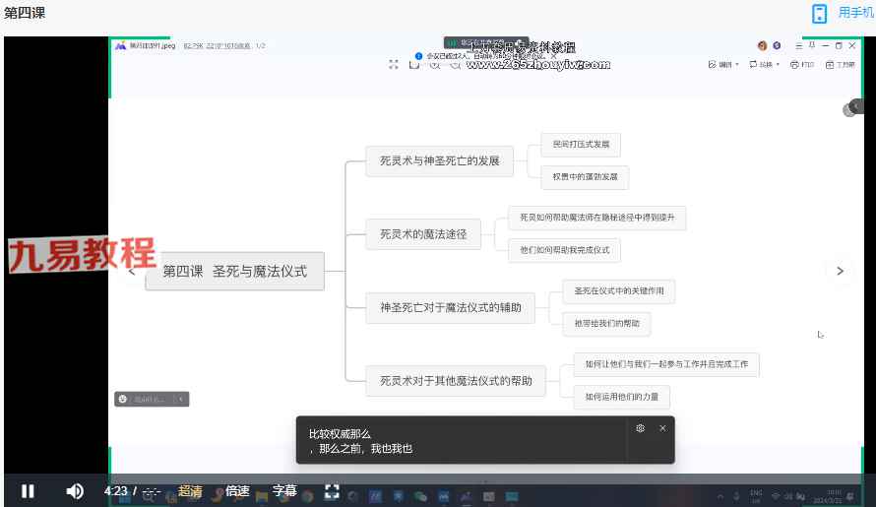Mute the video volume speaker

click(x=75, y=490)
